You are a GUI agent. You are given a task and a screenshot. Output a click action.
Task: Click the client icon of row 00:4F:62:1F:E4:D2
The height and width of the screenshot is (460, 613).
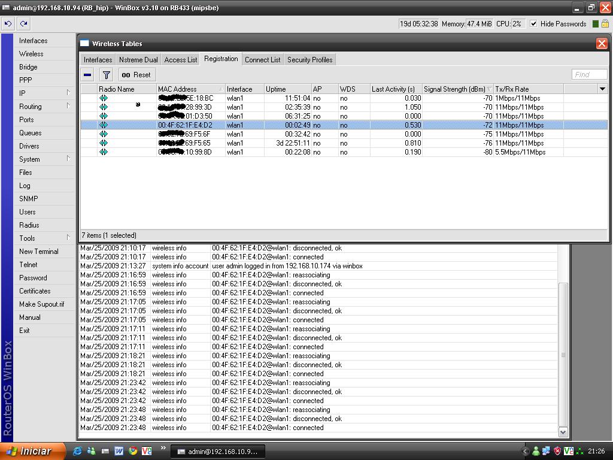click(103, 125)
